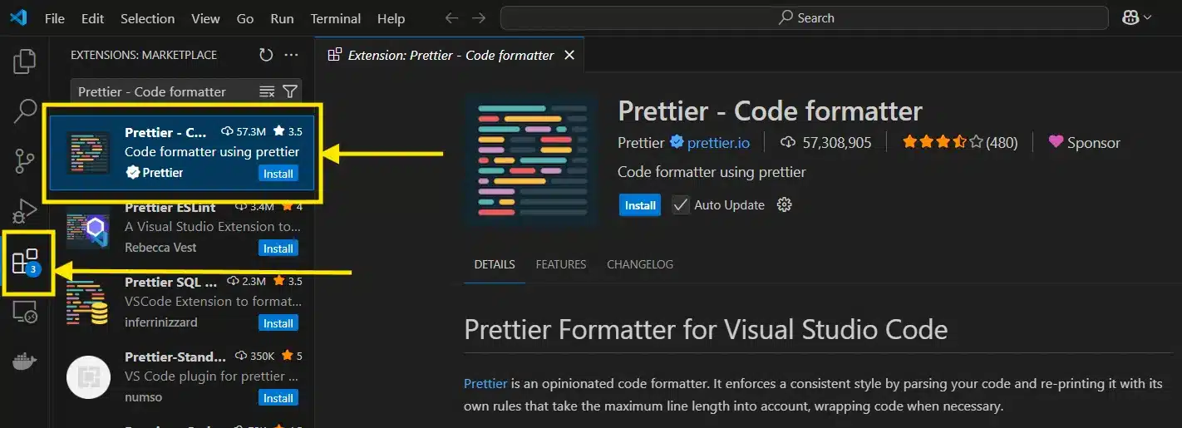Open the Run and Debug view
This screenshot has width=1182, height=428.
[x=26, y=211]
